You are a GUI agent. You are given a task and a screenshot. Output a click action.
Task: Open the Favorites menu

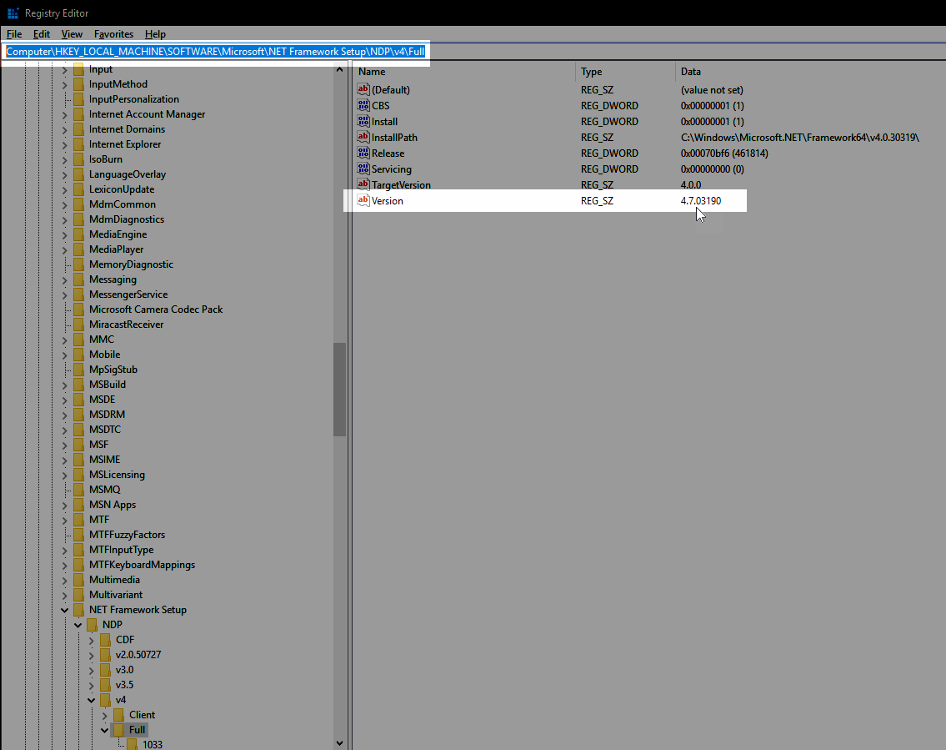[113, 34]
